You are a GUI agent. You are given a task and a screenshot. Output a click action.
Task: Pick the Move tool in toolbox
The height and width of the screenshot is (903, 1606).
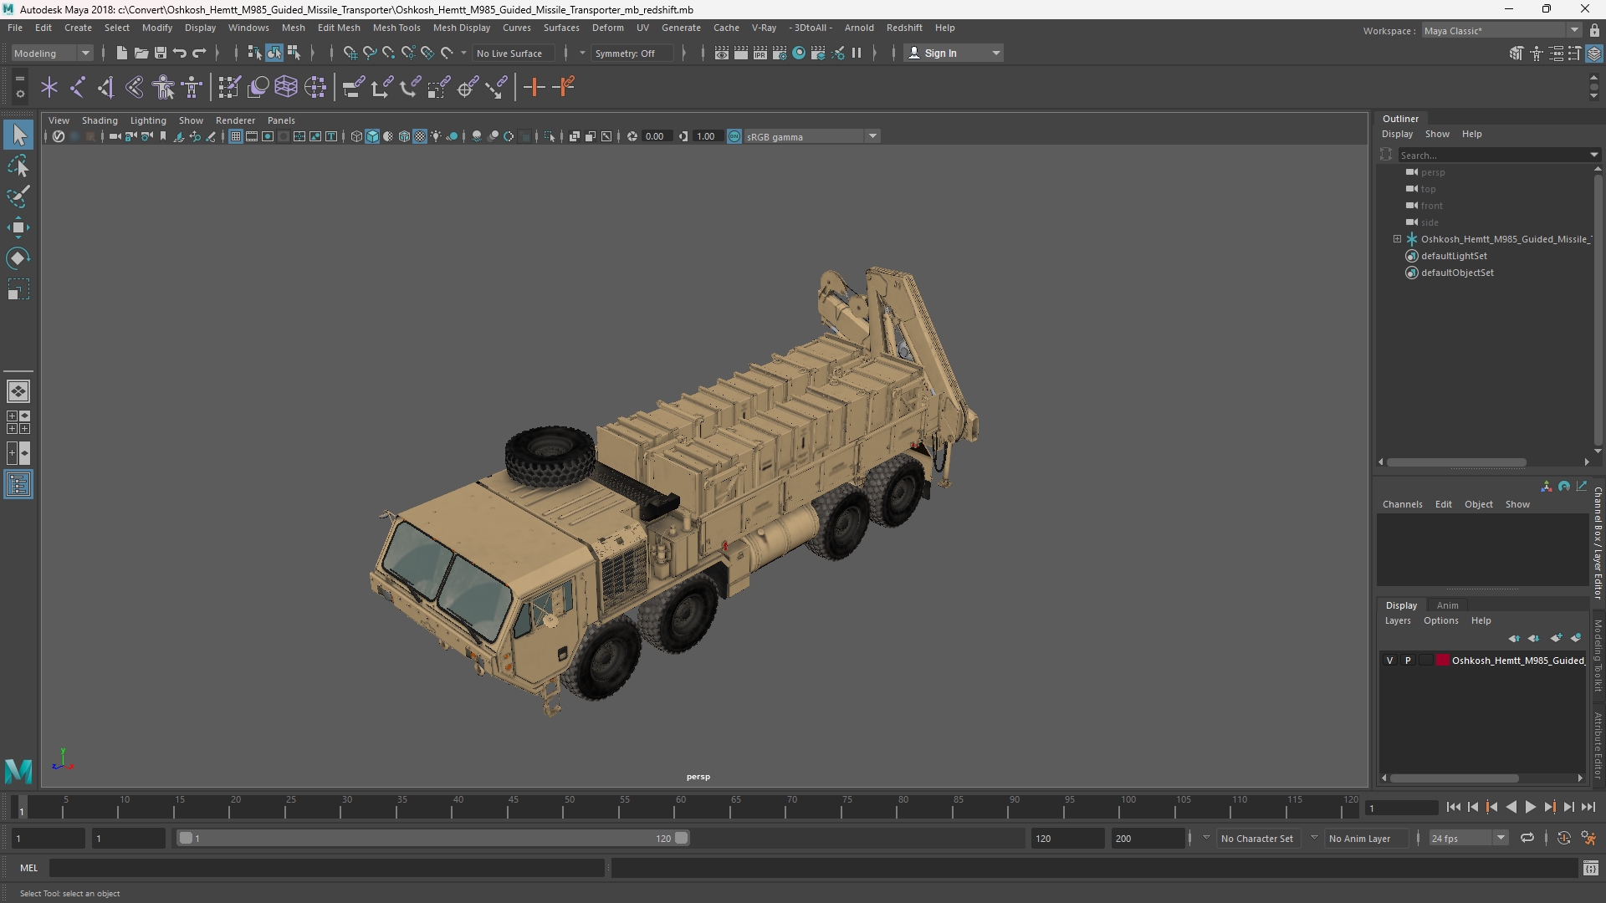[18, 227]
